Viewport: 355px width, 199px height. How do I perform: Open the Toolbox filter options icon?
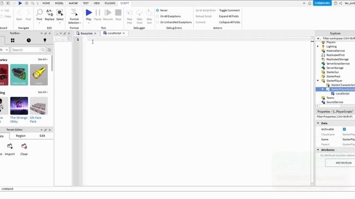pos(49,50)
